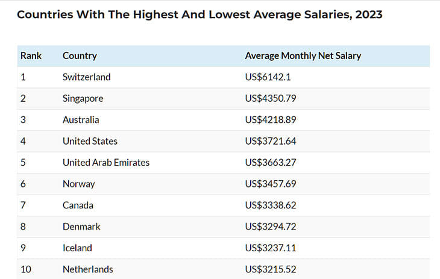Select the Denmark country cell
The height and width of the screenshot is (279, 440).
pos(81,227)
